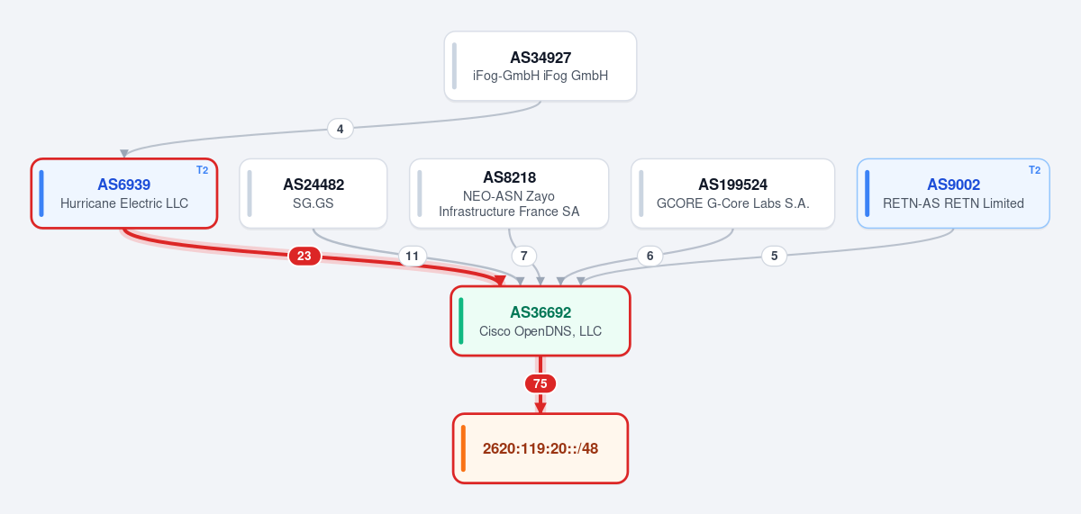This screenshot has height=514, width=1081.
Task: Click the AS36692 Cisco OpenDNS node
Action: [540, 321]
